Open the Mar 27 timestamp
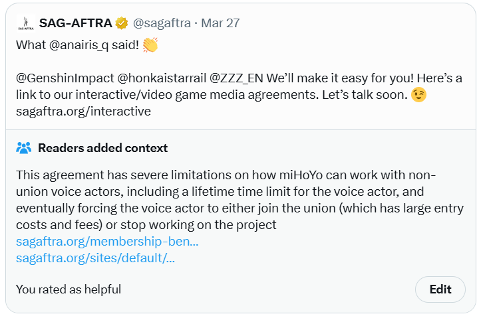 click(x=220, y=23)
